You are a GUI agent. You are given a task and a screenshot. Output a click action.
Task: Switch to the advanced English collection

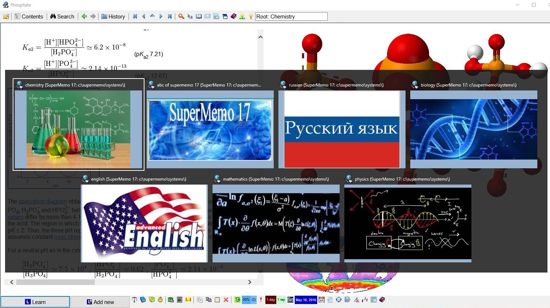tap(144, 223)
